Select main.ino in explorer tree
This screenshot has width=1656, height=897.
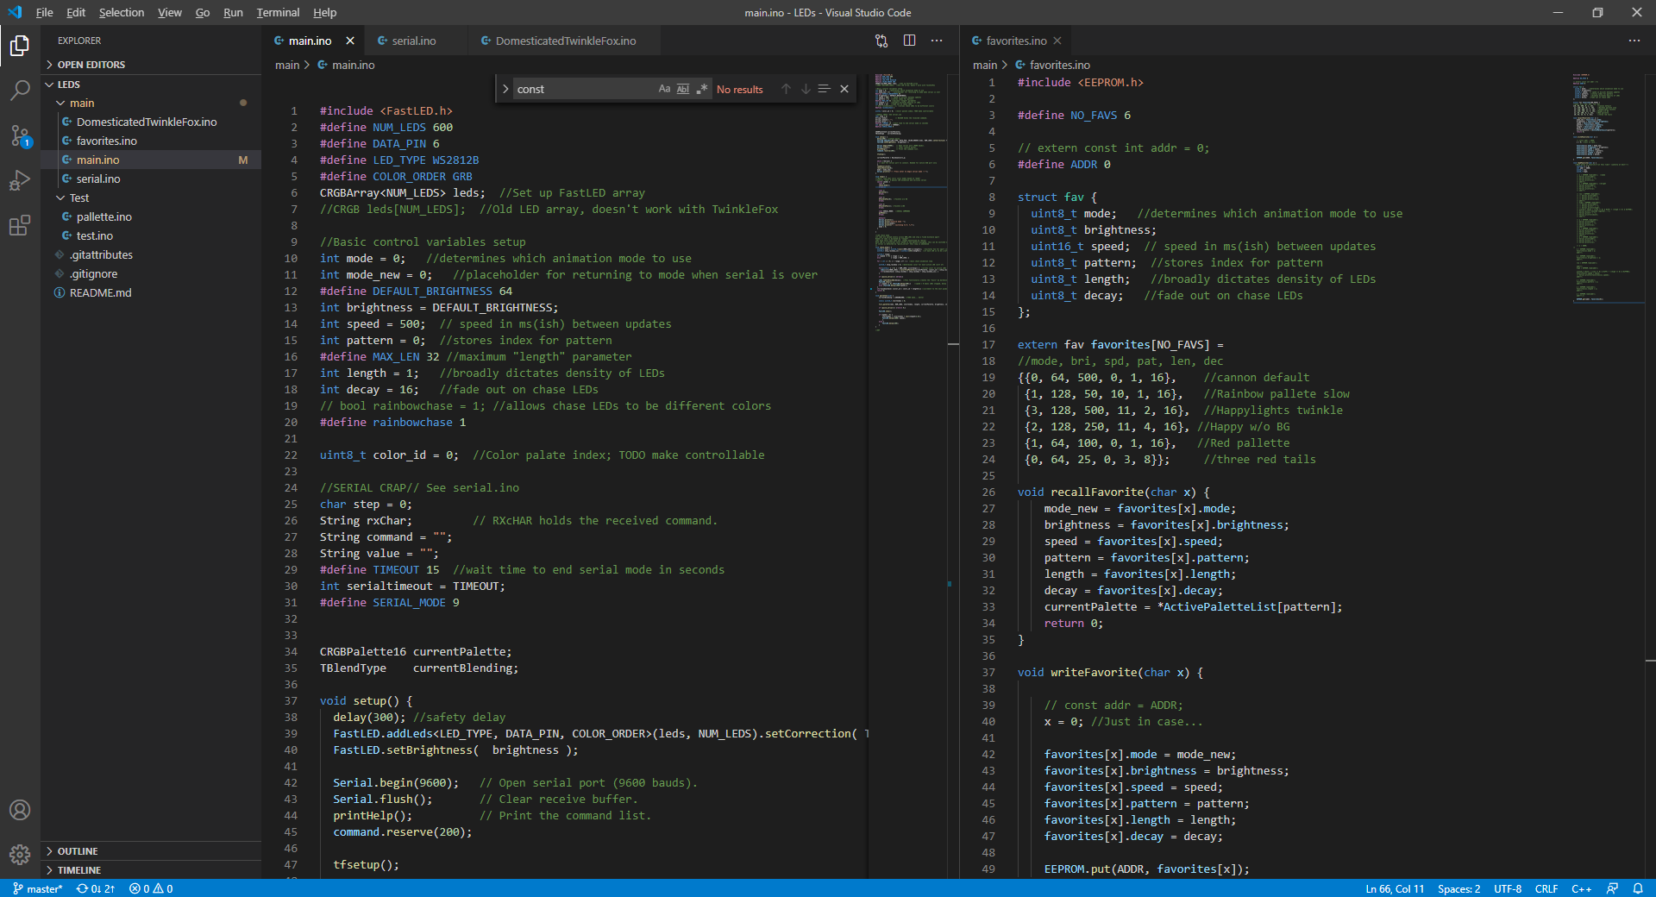coord(151,160)
